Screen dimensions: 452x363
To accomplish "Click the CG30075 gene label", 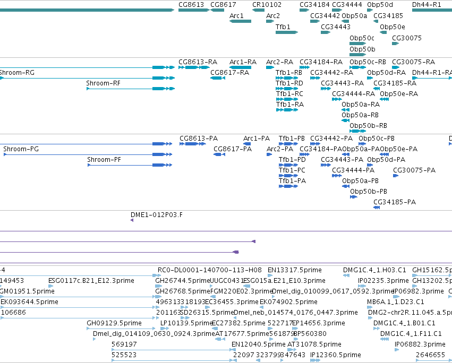I will tap(407, 38).
